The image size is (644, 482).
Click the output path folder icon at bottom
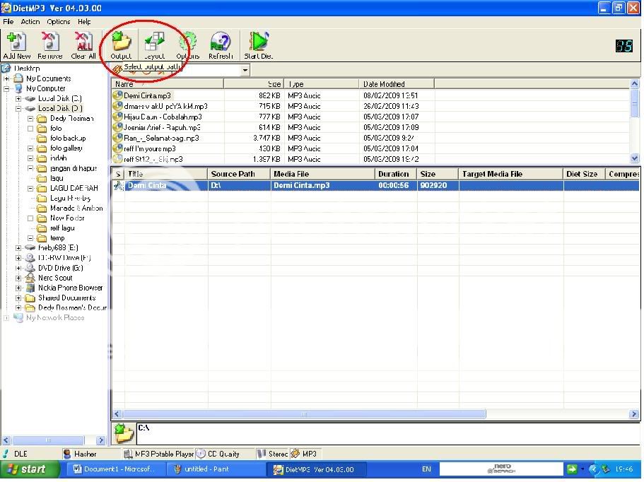click(124, 432)
